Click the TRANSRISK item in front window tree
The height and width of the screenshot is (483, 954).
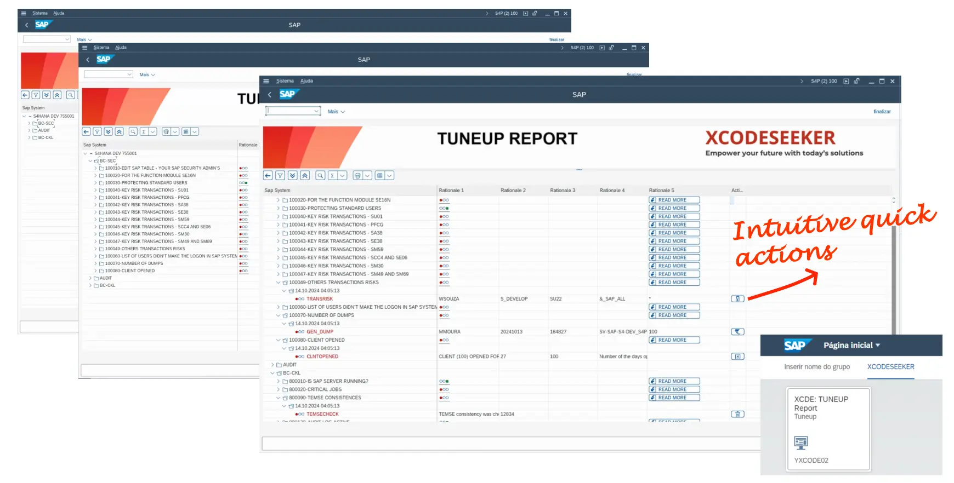[320, 299]
